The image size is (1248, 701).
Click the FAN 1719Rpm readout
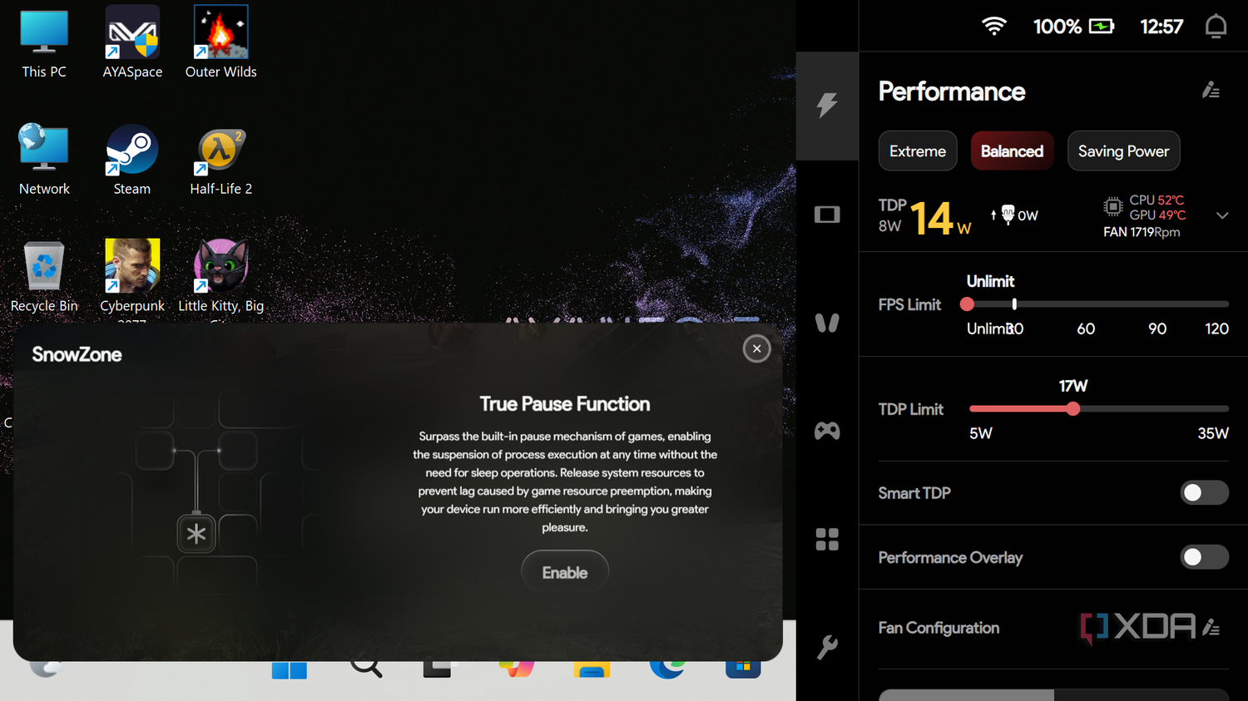coord(1142,232)
